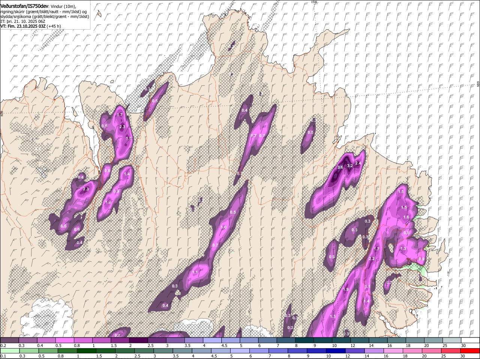The image size is (480, 359).
Task: Click the 1.9 precipitation value on the map
Action: click(x=346, y=289)
